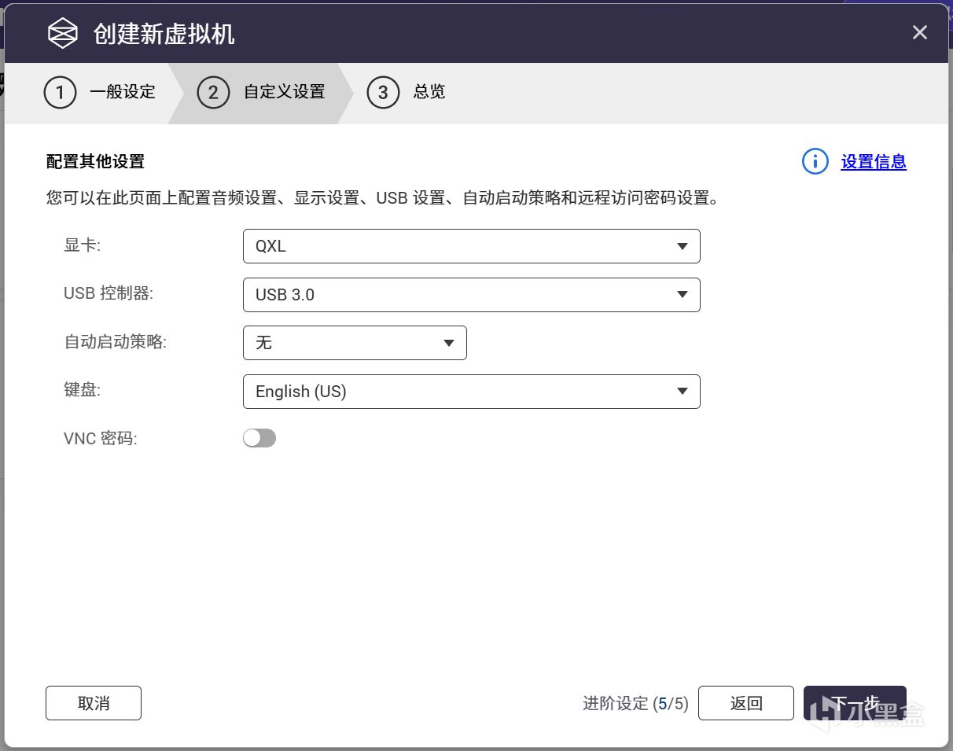
Task: Click the 进阶设定 (5/5) step indicator
Action: pos(635,704)
